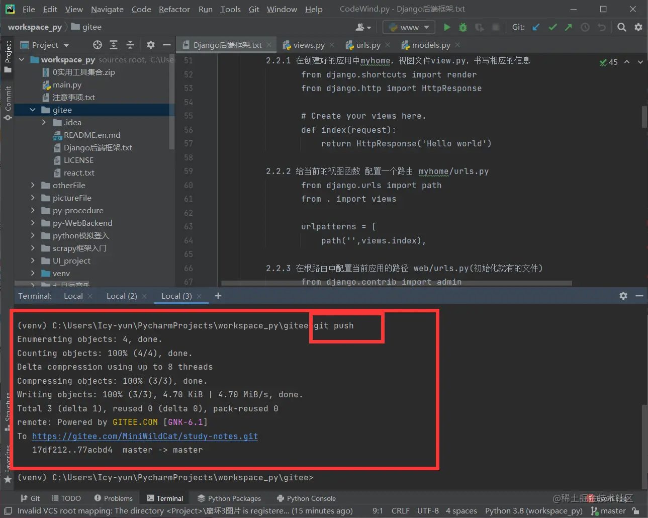Open the www run configuration dropdown
This screenshot has width=648, height=518.
pos(409,27)
